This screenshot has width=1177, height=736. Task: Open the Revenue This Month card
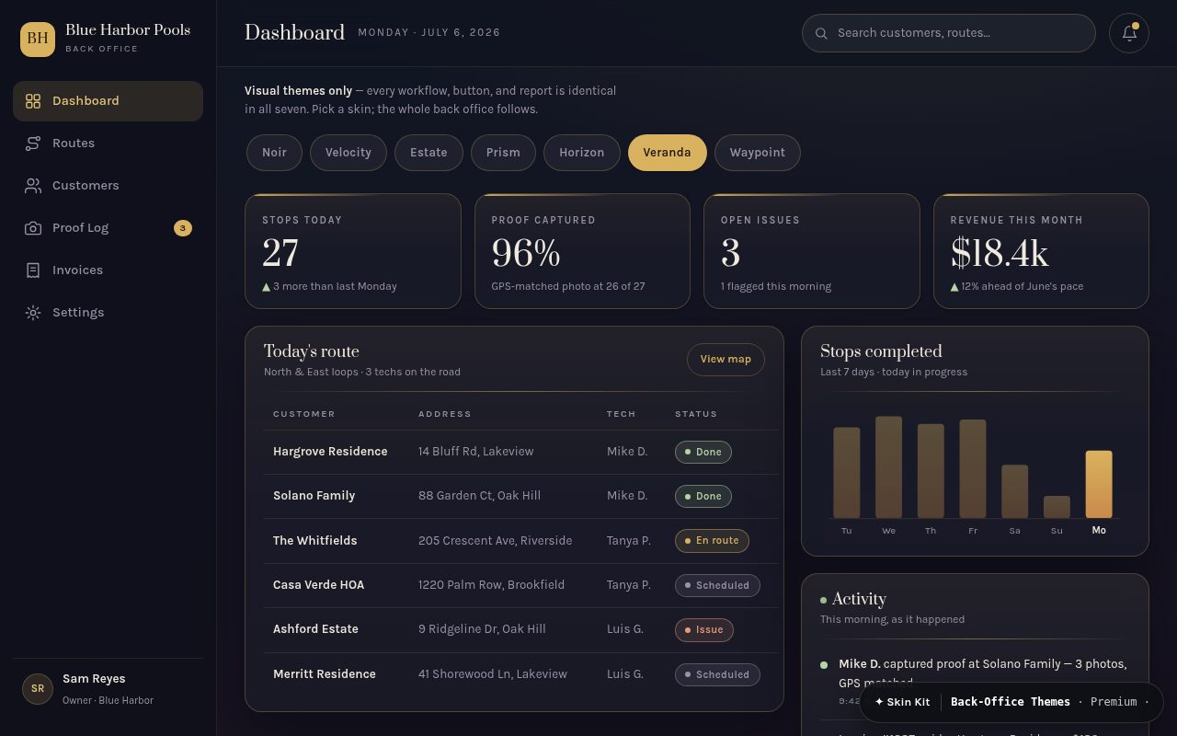(x=1041, y=251)
